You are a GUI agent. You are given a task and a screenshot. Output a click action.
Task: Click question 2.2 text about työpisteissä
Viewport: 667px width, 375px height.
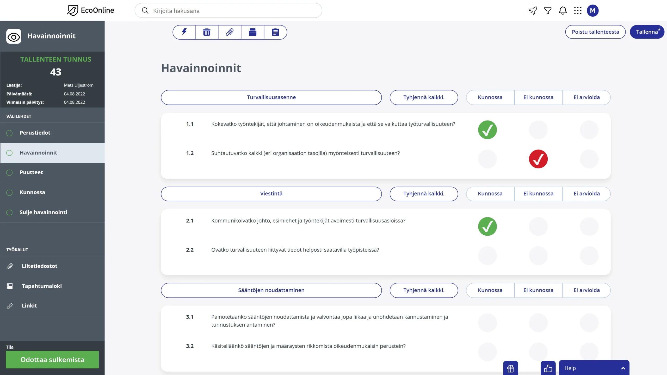coord(295,250)
